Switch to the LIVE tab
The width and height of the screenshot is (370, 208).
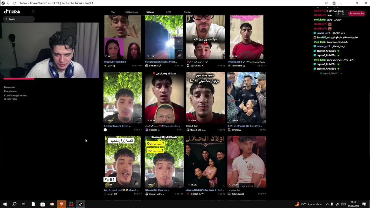click(169, 12)
